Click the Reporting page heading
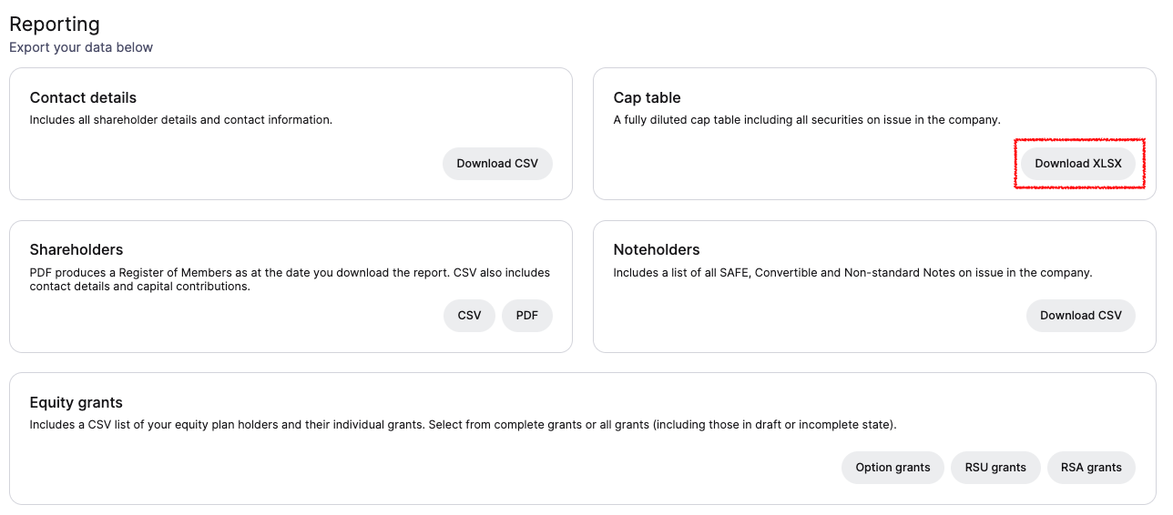Image resolution: width=1173 pixels, height=515 pixels. (55, 25)
